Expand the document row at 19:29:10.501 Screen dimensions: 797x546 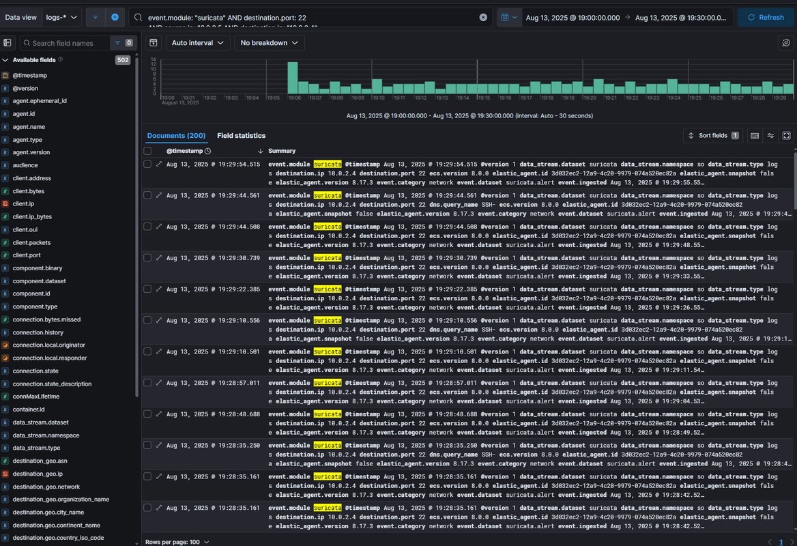click(159, 351)
